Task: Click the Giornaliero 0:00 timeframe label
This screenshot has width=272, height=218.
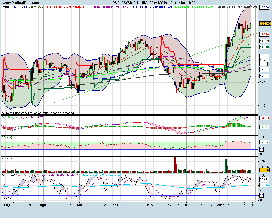Action: pyautogui.click(x=183, y=3)
